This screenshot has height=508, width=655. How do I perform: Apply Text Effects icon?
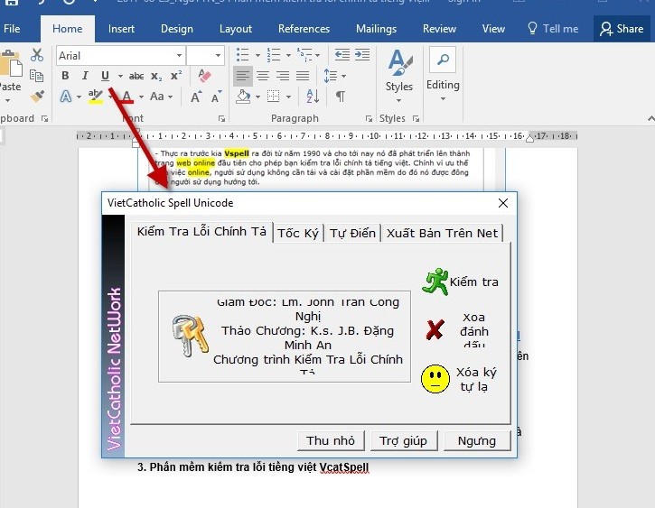(66, 97)
